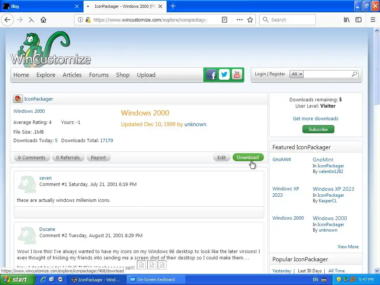Open the Upload menu item
Viewport: 380px width, 285px height.
click(146, 75)
